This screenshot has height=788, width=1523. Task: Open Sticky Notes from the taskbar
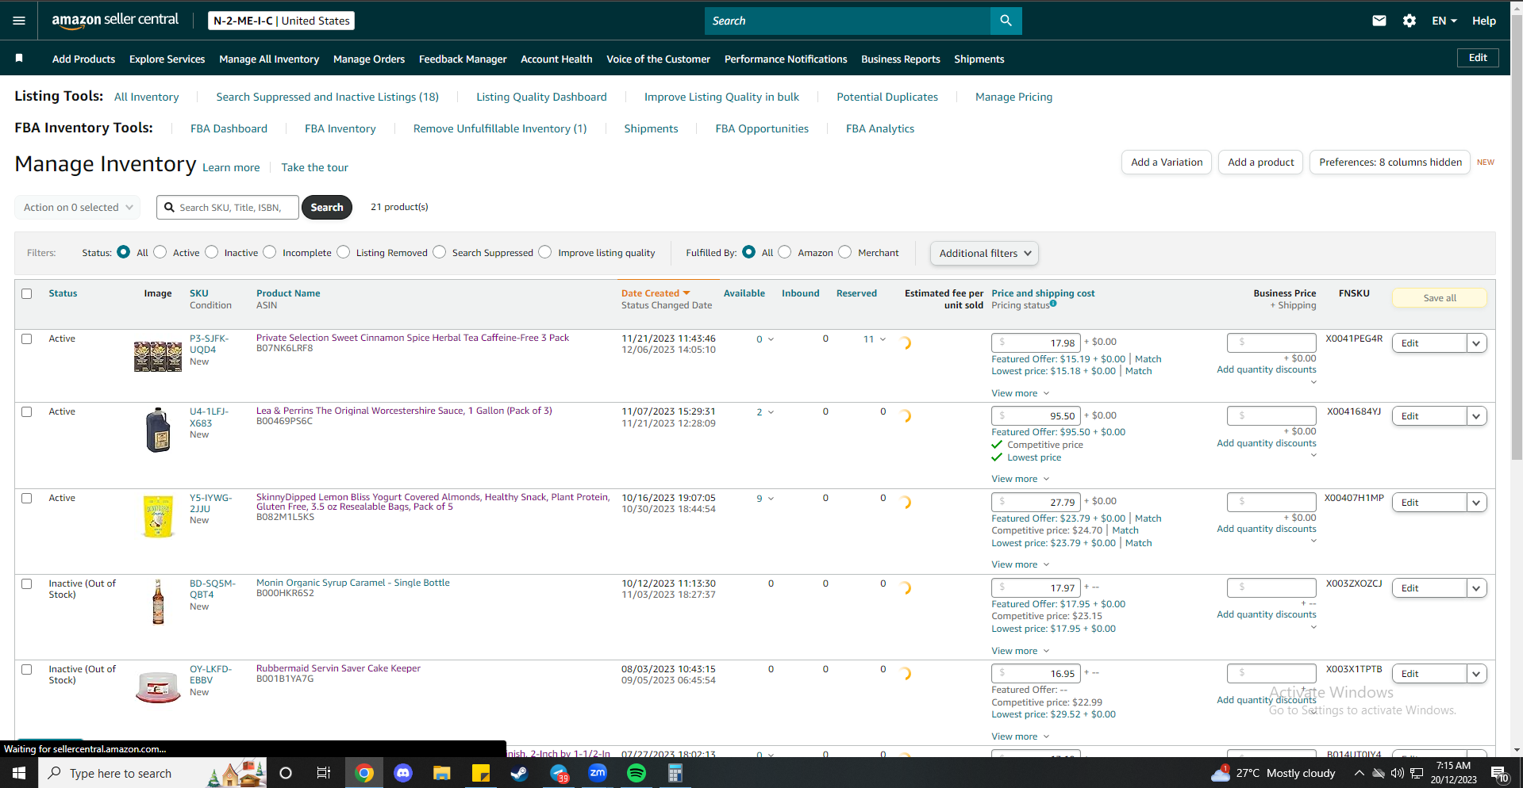click(x=481, y=773)
